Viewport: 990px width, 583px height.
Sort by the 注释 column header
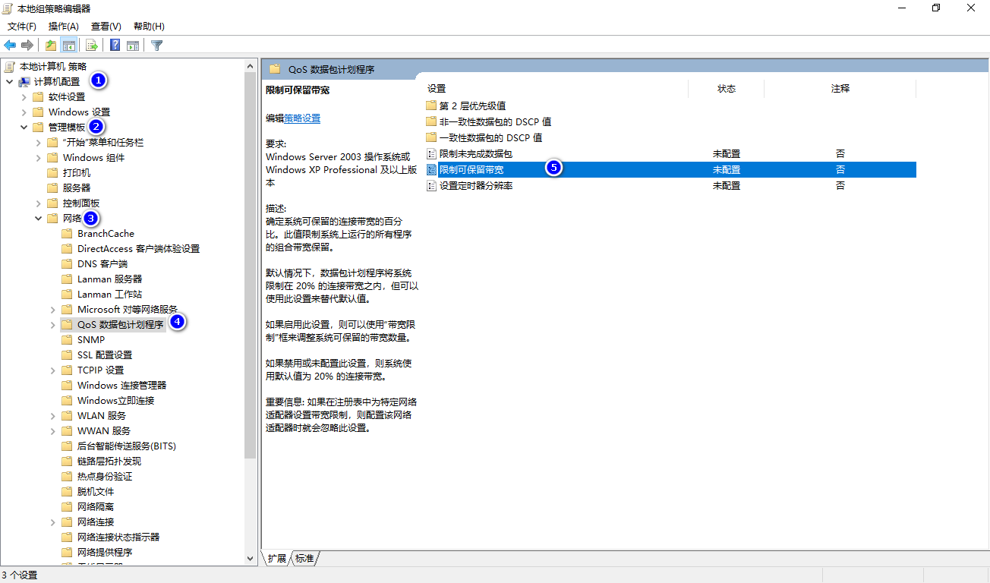tap(840, 89)
